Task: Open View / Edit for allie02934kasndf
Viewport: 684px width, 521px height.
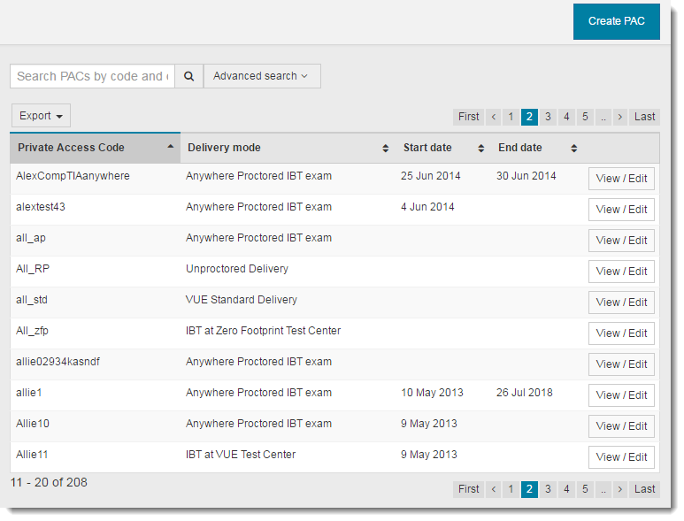Action: tap(621, 364)
